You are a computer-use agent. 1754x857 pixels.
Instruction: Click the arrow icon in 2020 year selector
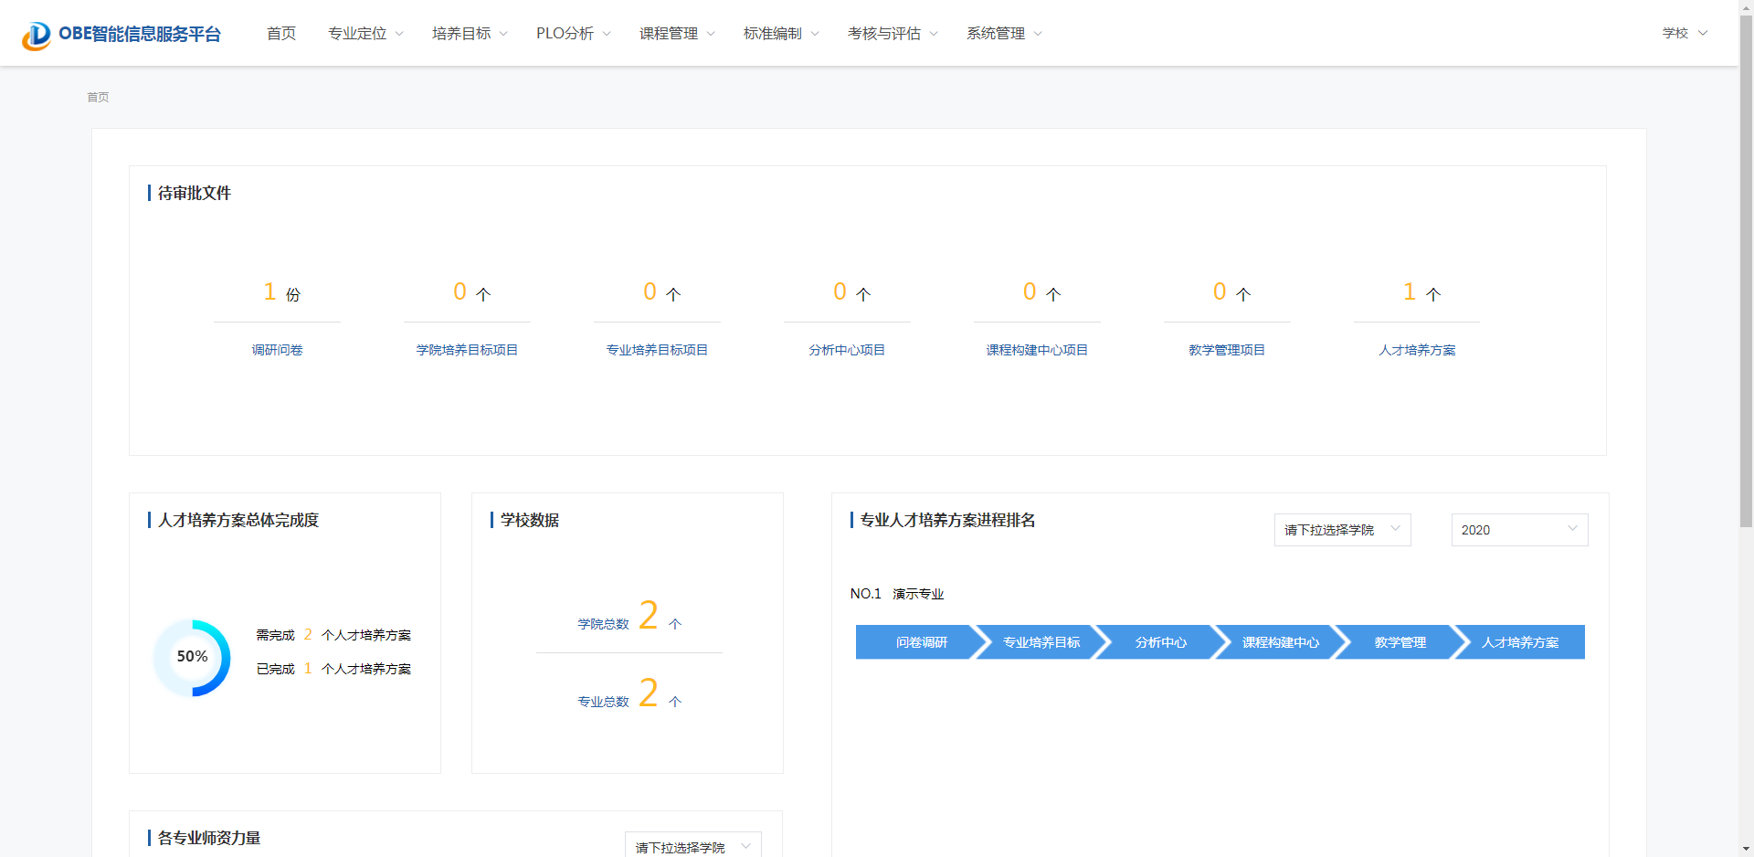(1572, 529)
